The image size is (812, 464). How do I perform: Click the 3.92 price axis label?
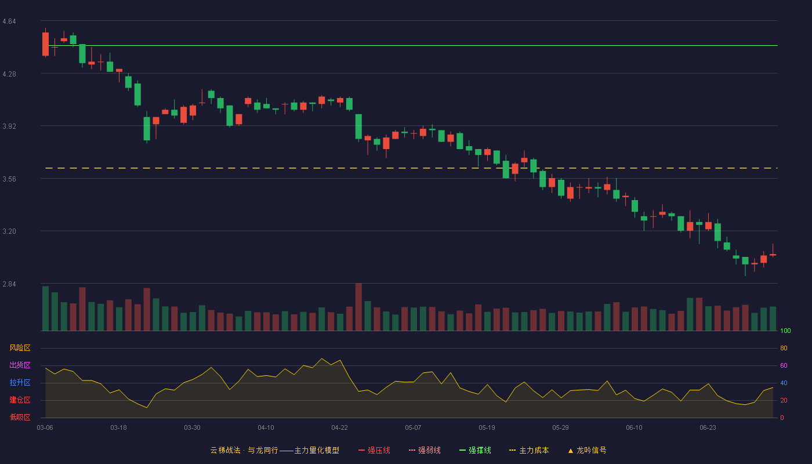(x=9, y=126)
